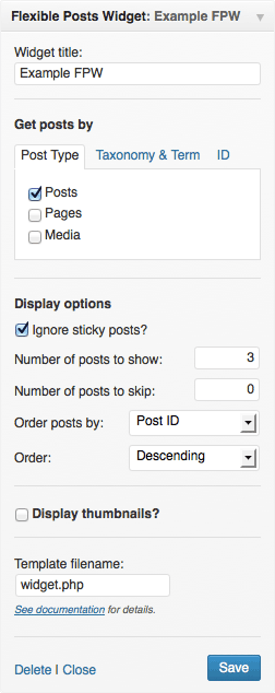Switch to the Taxonomy & Term tab
The image size is (275, 693).
(148, 155)
